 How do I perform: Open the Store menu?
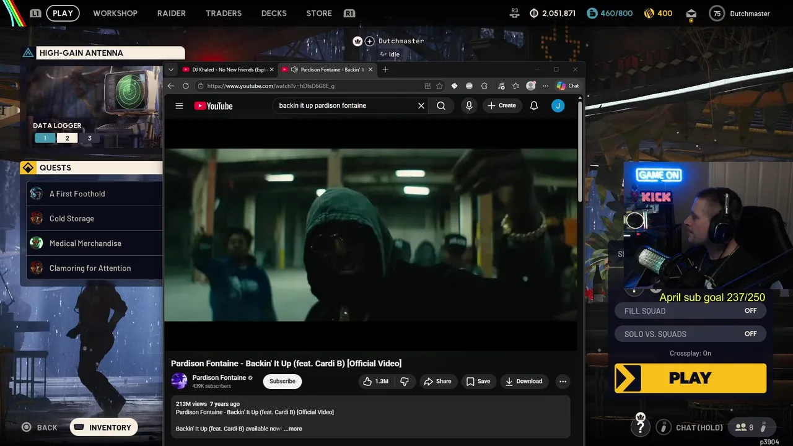click(319, 13)
